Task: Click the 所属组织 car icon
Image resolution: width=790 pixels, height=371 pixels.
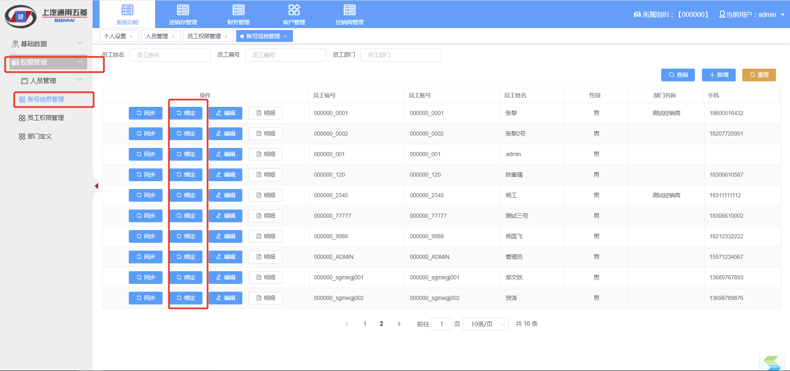Action: coord(637,14)
